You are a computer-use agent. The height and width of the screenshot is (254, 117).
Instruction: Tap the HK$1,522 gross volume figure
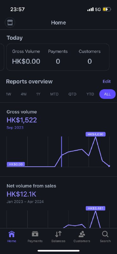tap(22, 120)
